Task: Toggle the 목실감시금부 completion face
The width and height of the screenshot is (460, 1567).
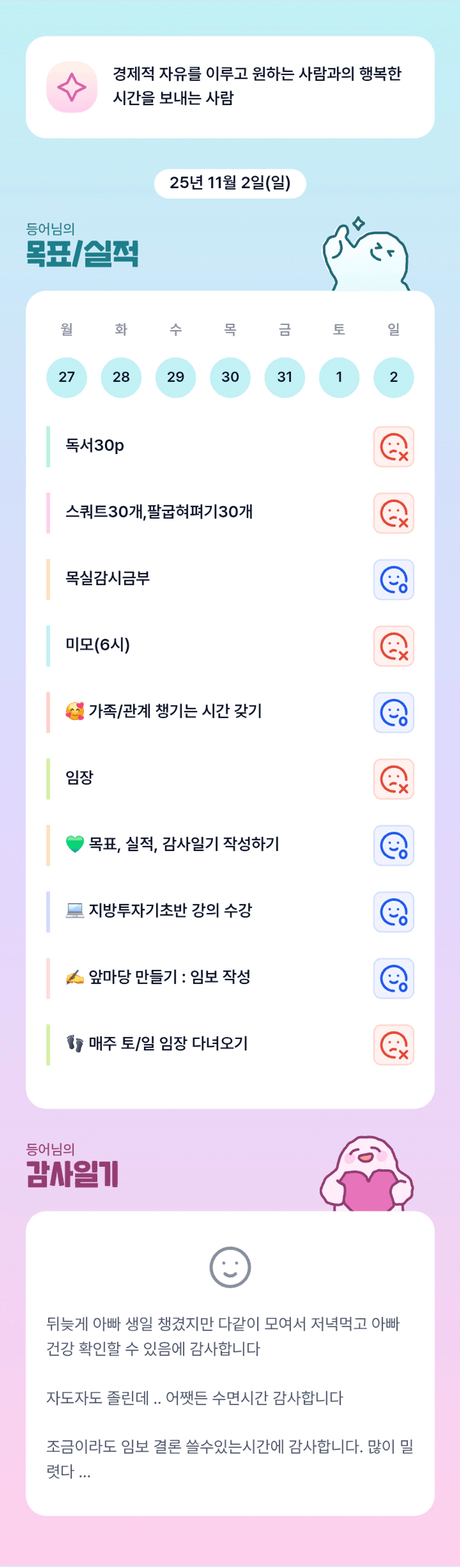Action: (x=393, y=579)
